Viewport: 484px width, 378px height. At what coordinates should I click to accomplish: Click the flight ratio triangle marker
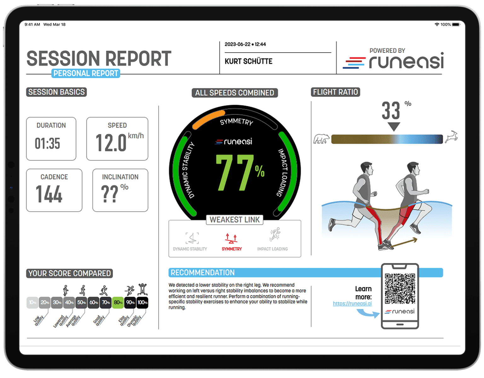tap(394, 127)
